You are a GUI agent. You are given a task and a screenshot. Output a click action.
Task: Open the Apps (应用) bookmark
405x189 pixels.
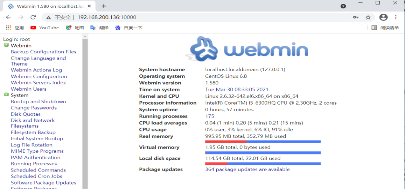coord(15,28)
